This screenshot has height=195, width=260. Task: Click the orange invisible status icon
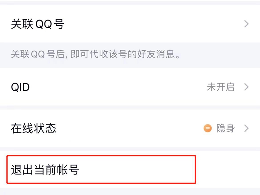[x=207, y=128]
